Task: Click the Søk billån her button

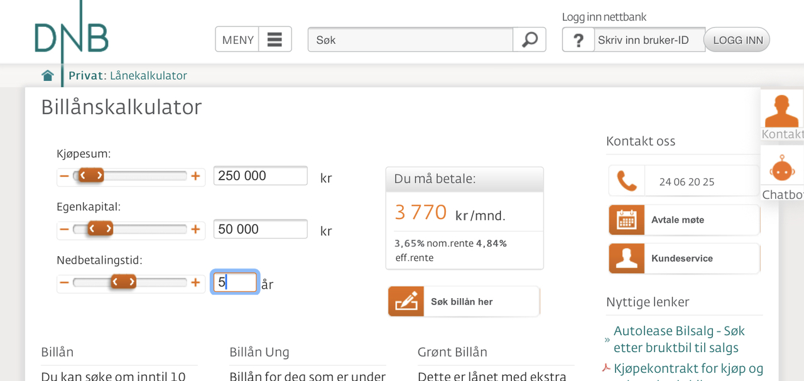Action: click(464, 301)
